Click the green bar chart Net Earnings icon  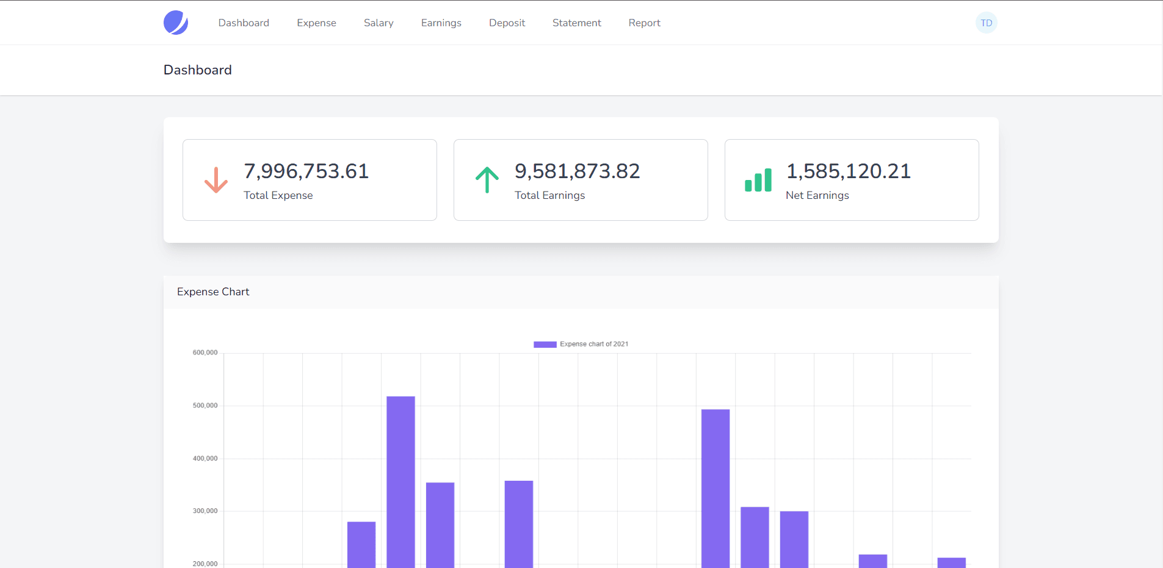pos(758,180)
